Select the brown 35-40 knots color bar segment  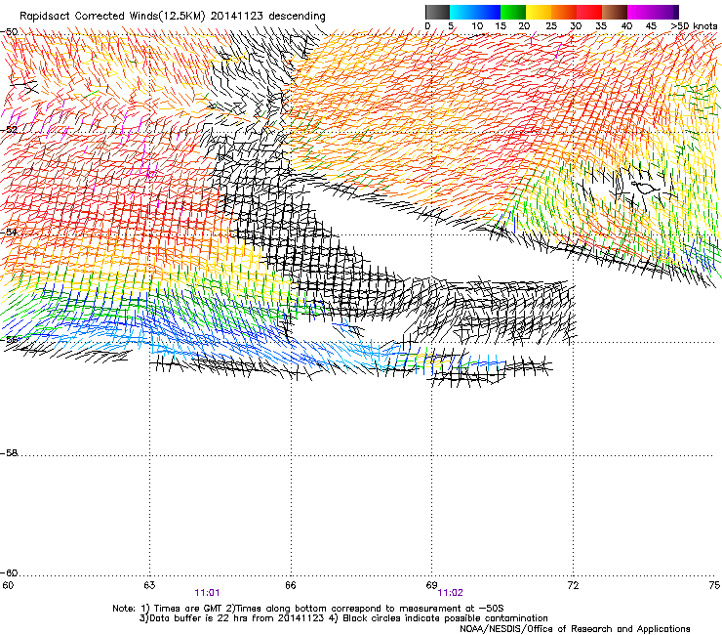click(x=615, y=12)
